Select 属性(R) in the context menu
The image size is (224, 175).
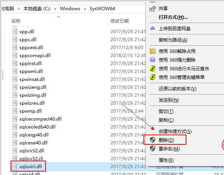[x=166, y=160]
